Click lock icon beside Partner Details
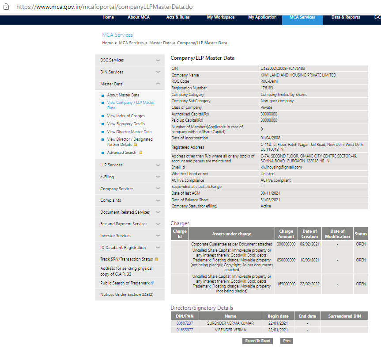 pyautogui.click(x=136, y=144)
